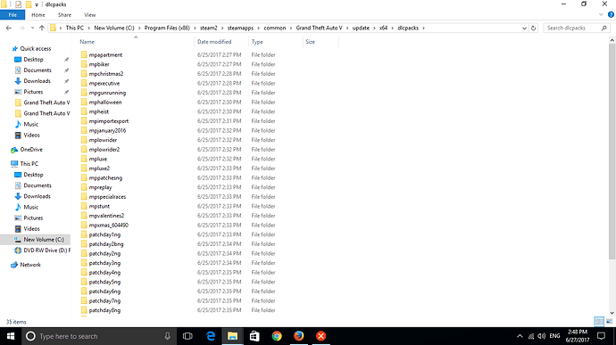Open New Volume (C:) in sidebar
616x345 pixels.
[44, 240]
